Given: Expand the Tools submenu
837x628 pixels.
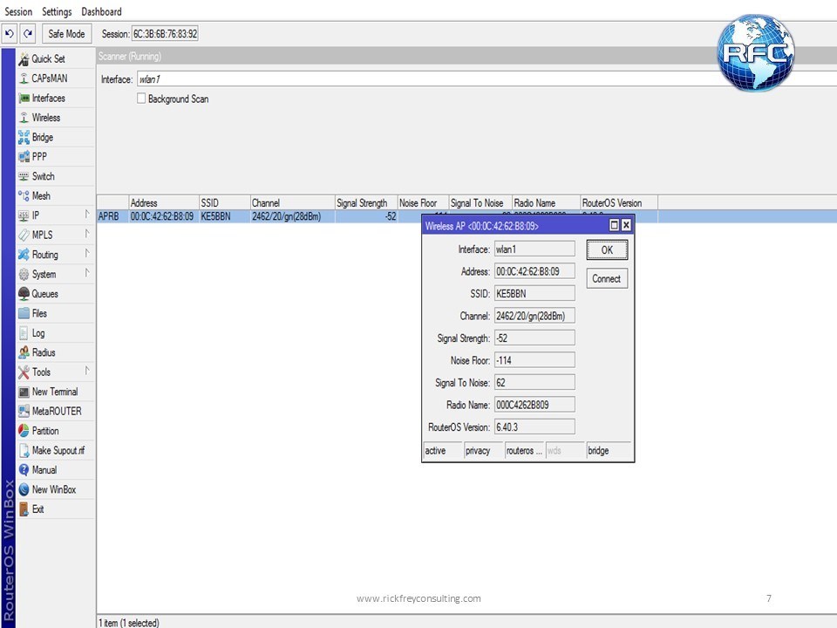Looking at the screenshot, I should (86, 372).
